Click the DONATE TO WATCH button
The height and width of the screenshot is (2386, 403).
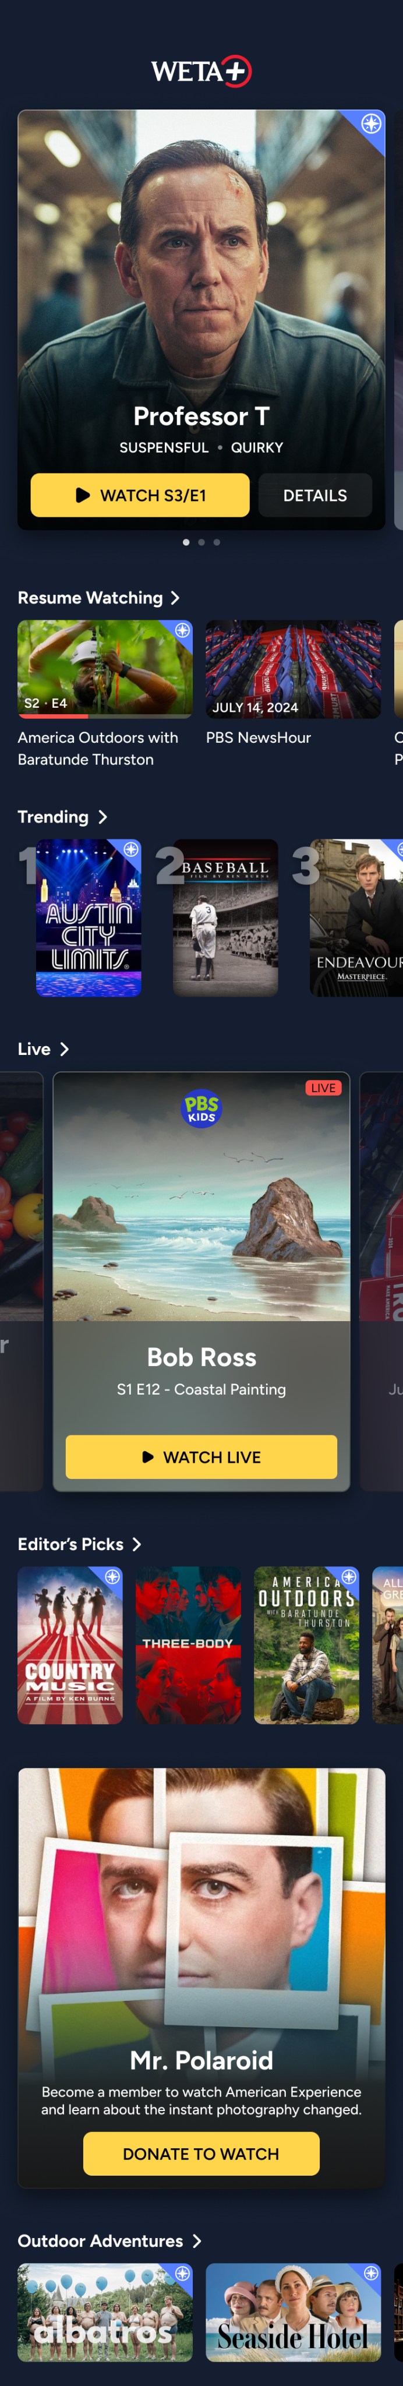[201, 2154]
